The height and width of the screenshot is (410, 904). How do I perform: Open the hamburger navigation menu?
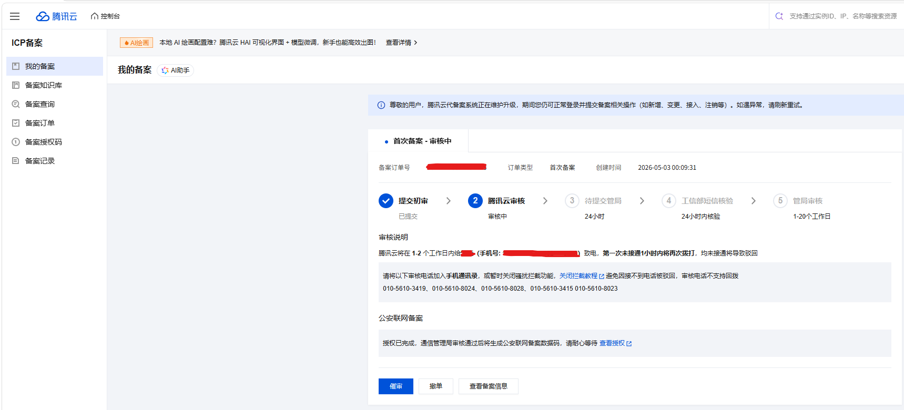tap(15, 16)
